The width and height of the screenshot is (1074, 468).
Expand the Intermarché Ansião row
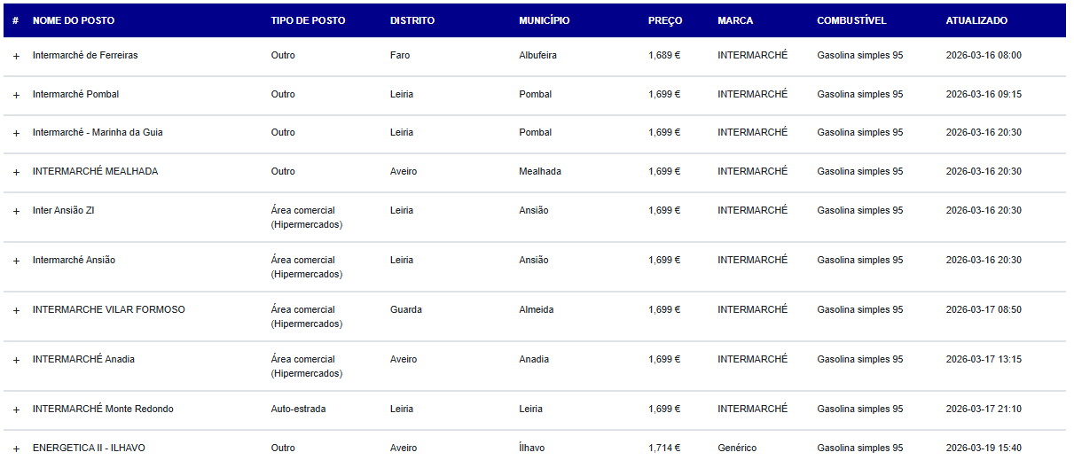(16, 261)
